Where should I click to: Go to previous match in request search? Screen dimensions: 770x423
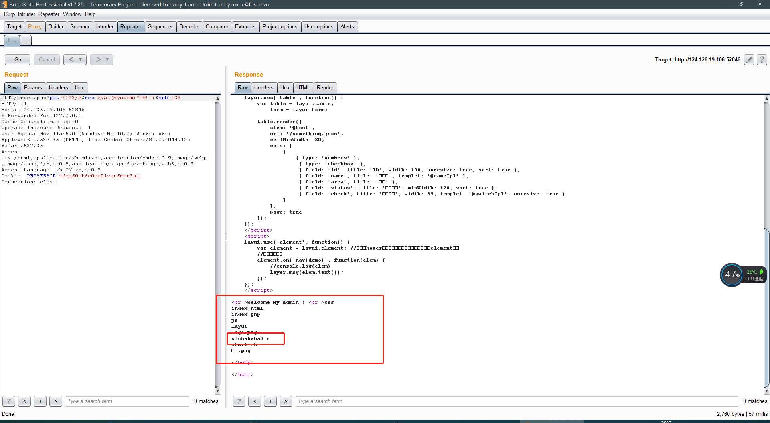(x=24, y=401)
